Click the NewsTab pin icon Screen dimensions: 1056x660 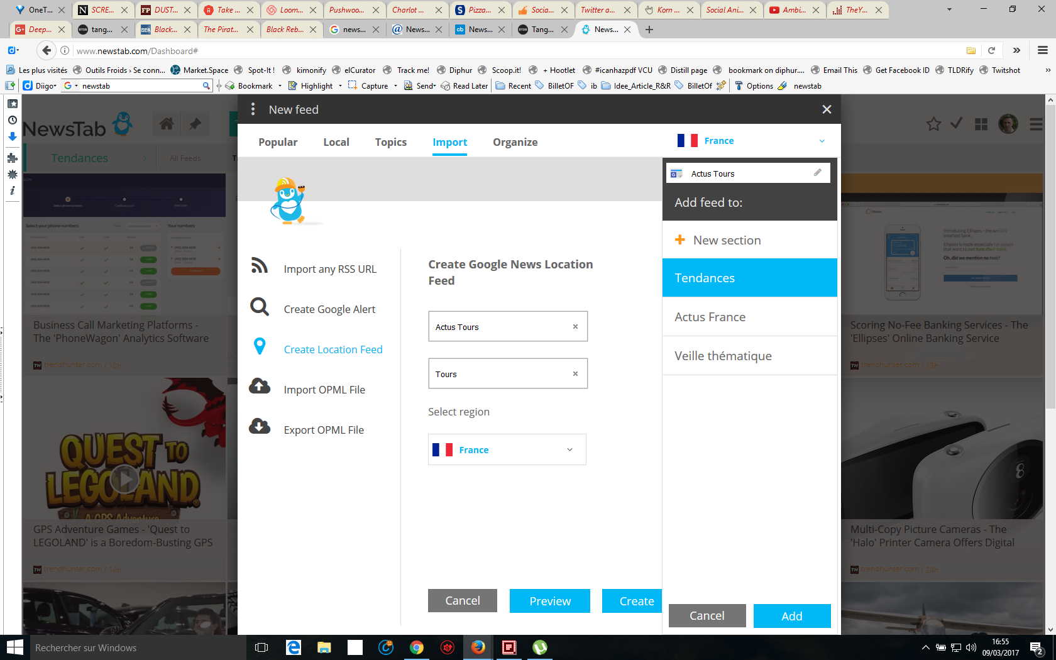(x=195, y=124)
